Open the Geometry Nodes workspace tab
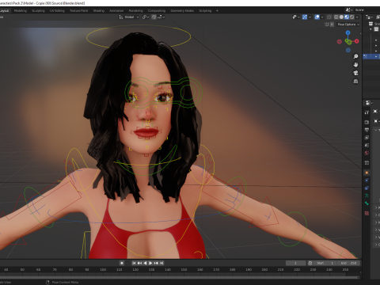This screenshot has width=380, height=285. point(182,10)
